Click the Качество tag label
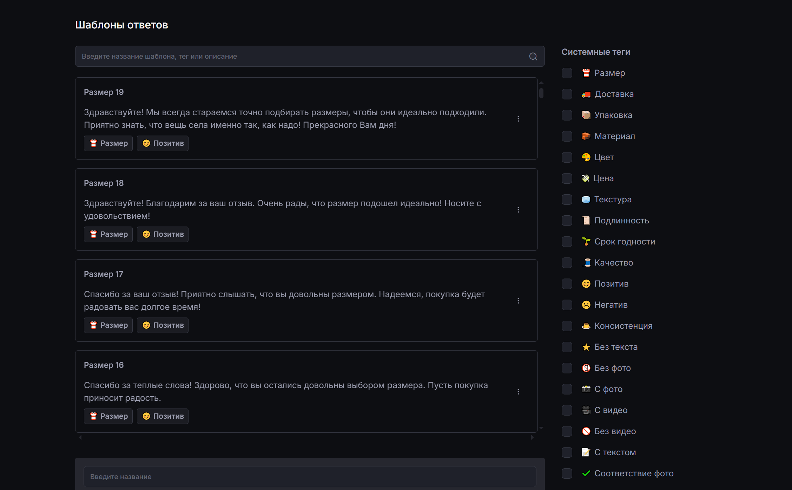 [613, 263]
